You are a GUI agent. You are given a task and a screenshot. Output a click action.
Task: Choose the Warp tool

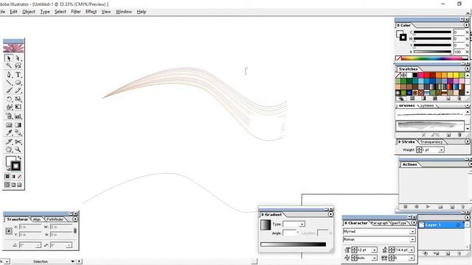(x=9, y=107)
